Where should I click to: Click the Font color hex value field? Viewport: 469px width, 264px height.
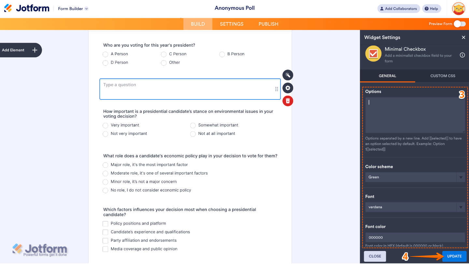point(415,237)
